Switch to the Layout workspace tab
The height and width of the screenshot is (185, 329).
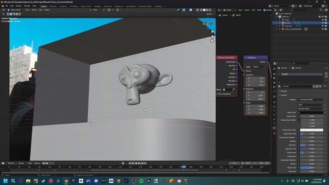(x=44, y=6)
